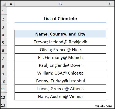Select column B header

(60, 4)
